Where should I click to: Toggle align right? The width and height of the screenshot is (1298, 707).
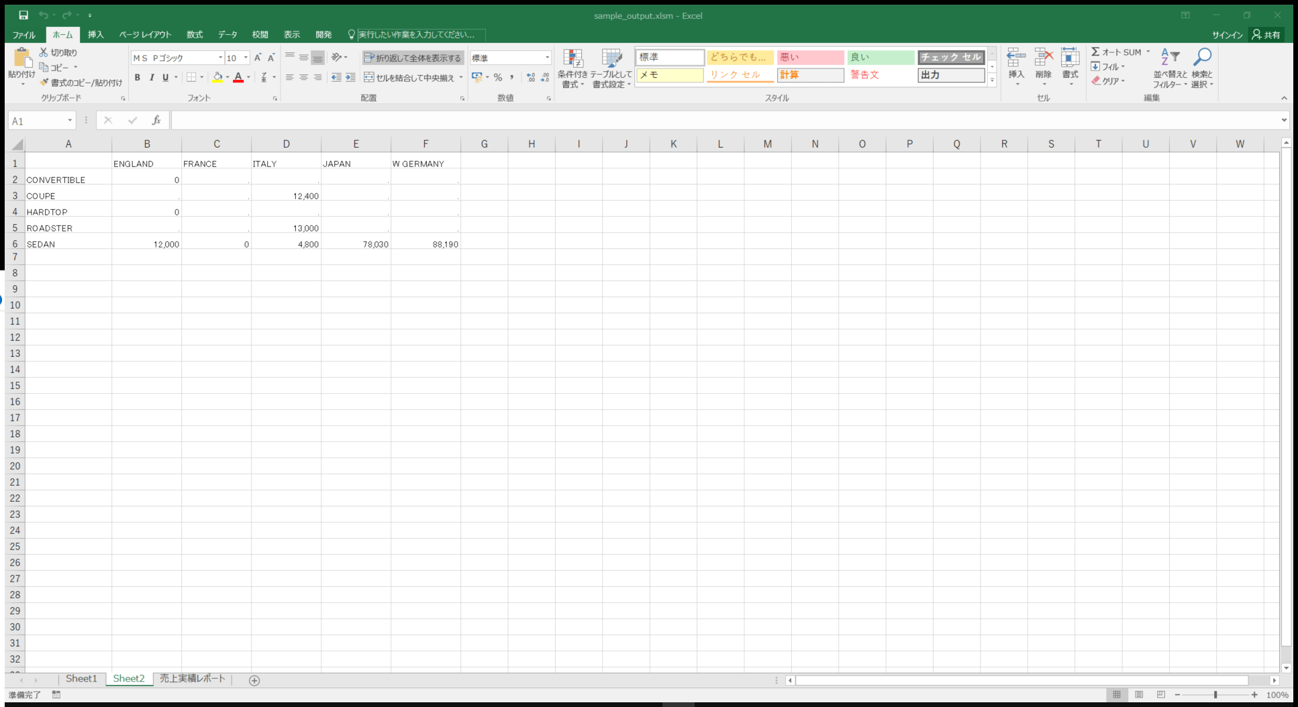[317, 77]
